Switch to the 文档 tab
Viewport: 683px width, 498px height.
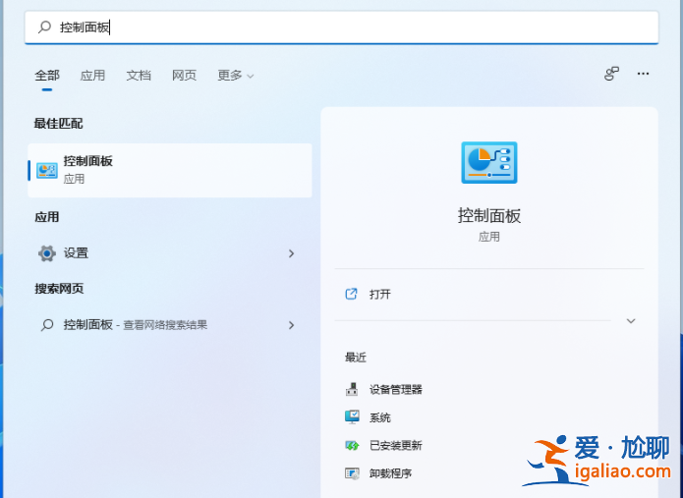(139, 76)
